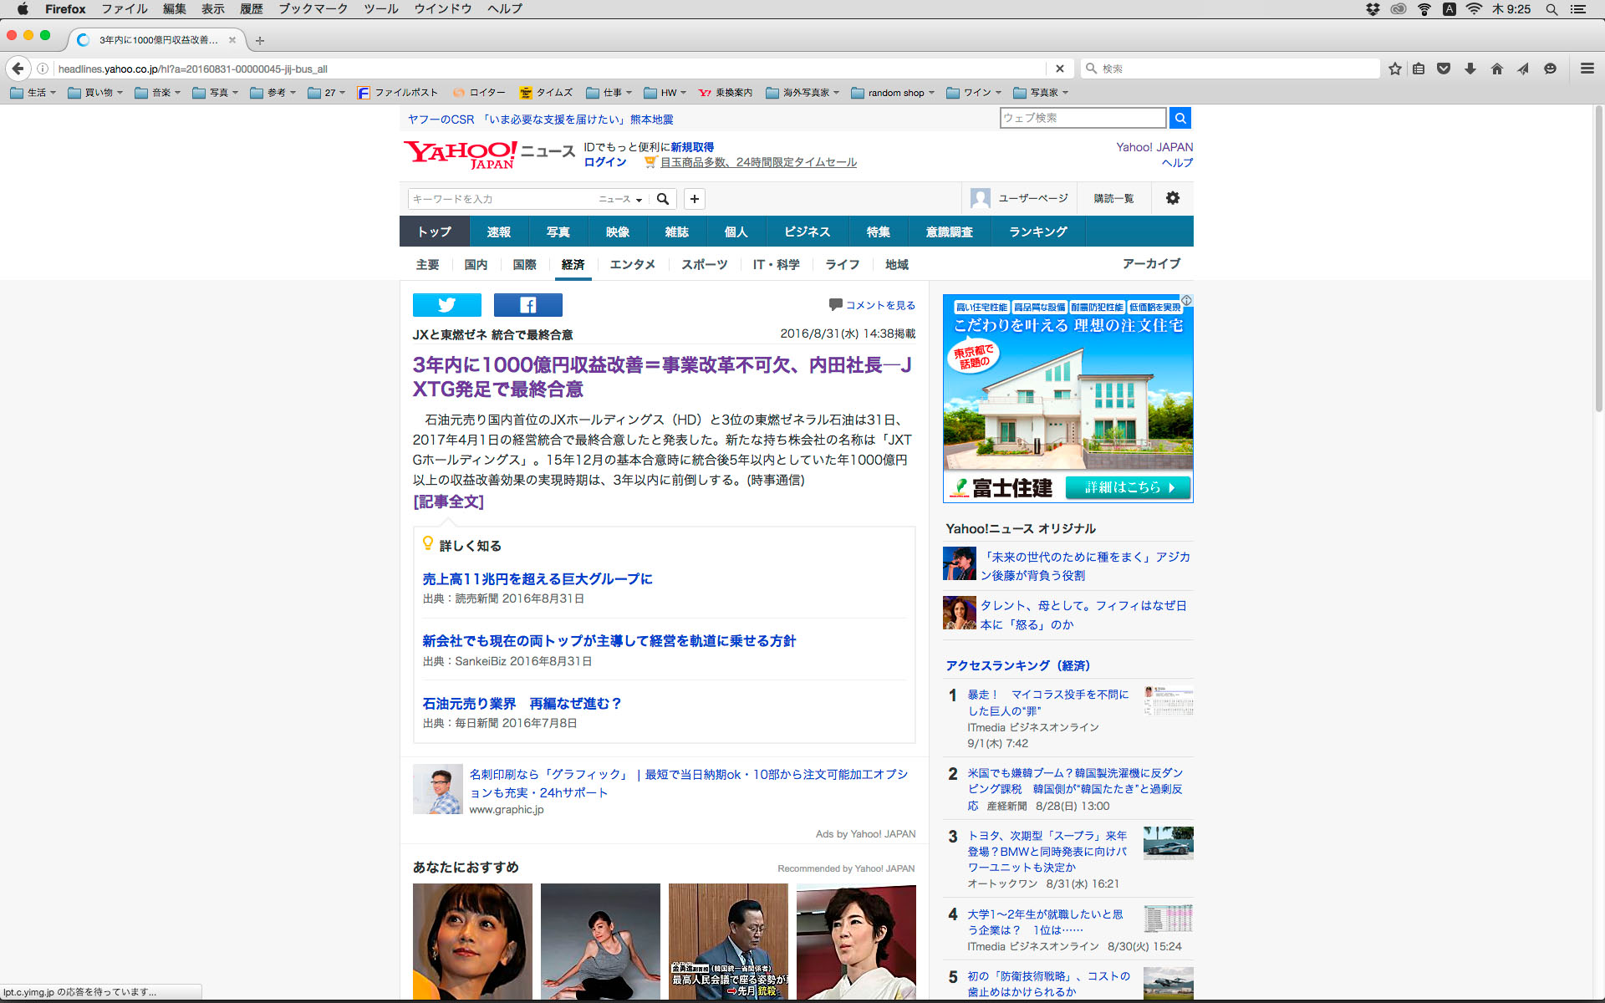Select the スポーツ category tab

pos(704,265)
